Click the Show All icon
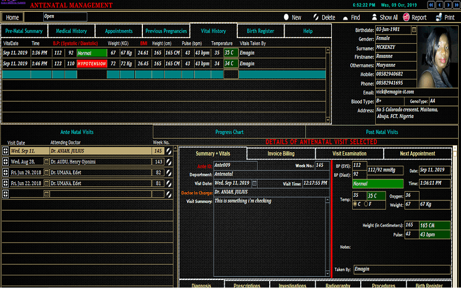Viewport: 461px width, 288px height. [375, 17]
